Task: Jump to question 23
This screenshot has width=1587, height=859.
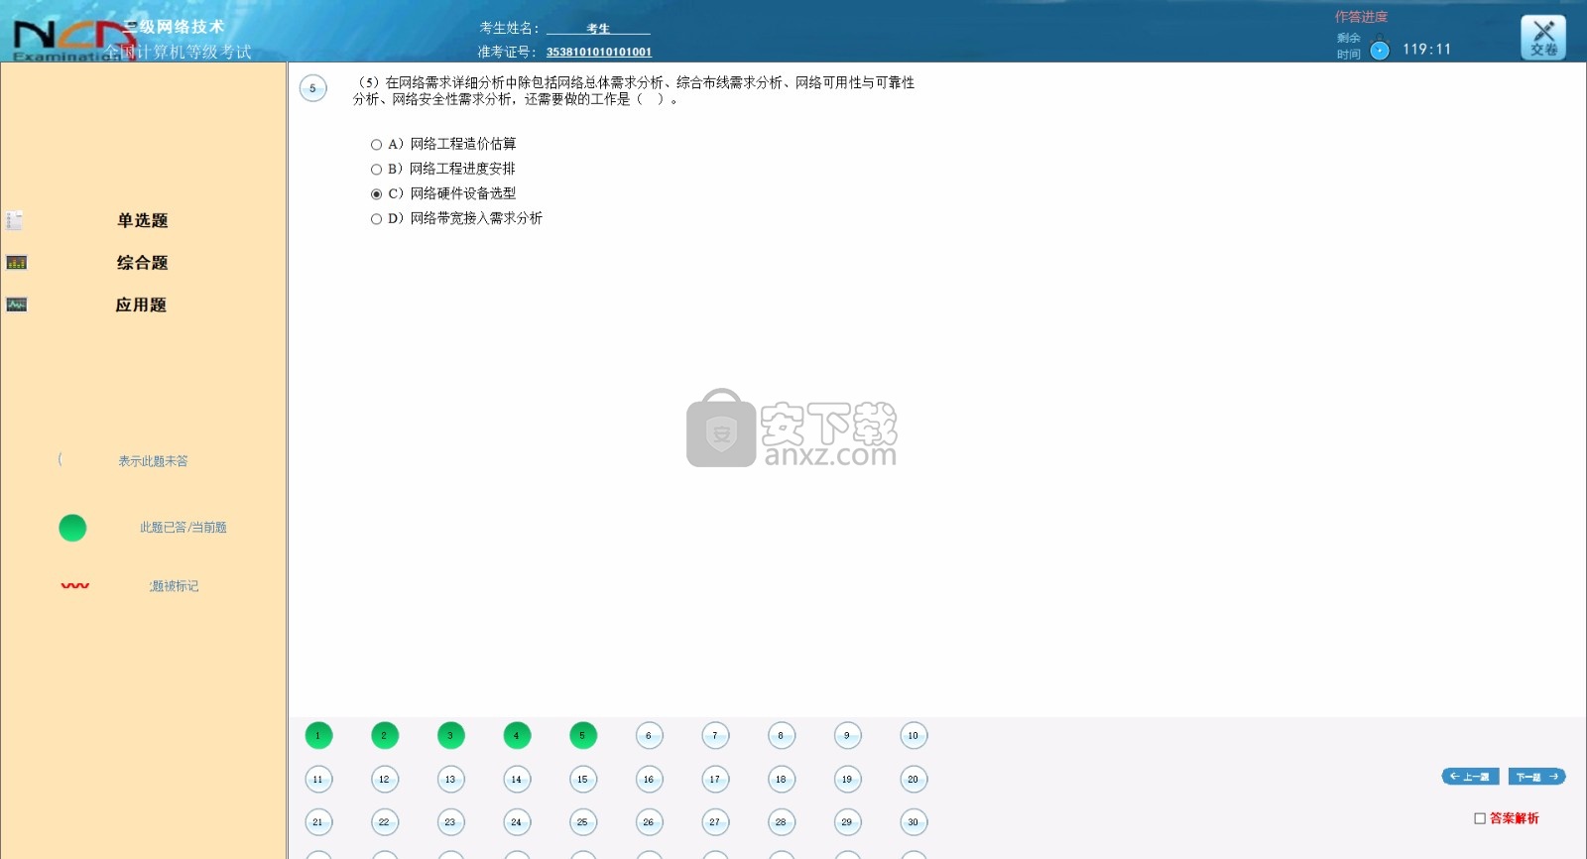Action: [x=451, y=821]
